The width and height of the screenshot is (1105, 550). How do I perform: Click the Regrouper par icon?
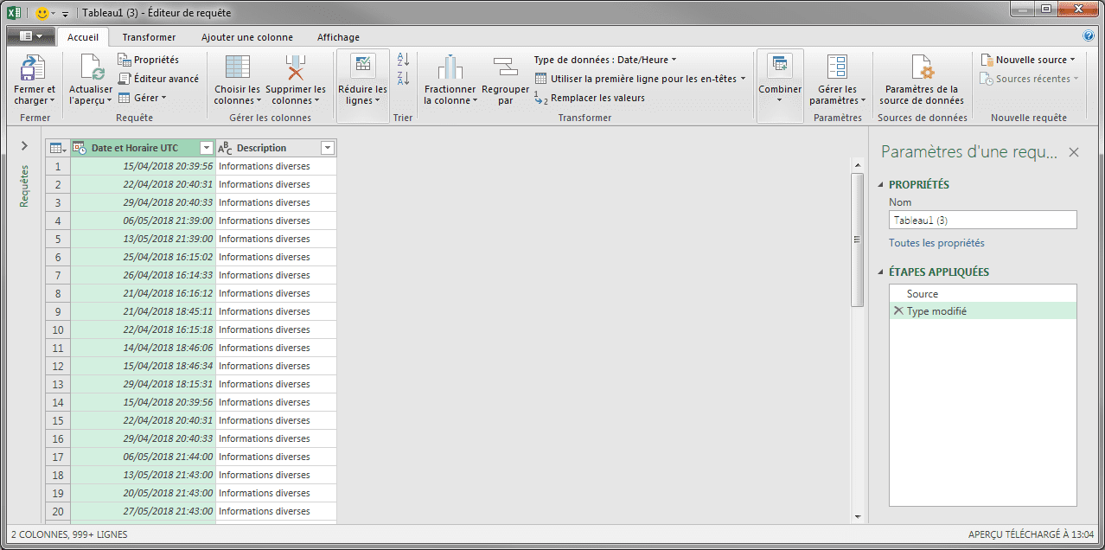coord(505,69)
